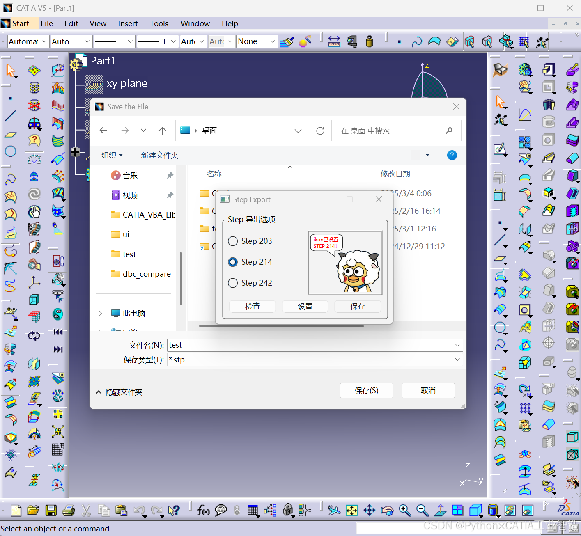This screenshot has height=536, width=581.
Task: Select the Step 203 radio button
Action: click(233, 241)
